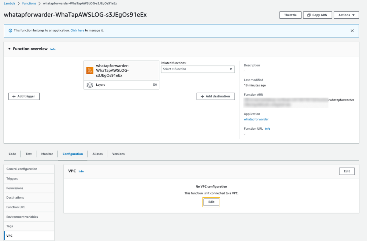This screenshot has height=241, width=367.
Task: Select Tags in the sidebar
Action: [x=29, y=226]
